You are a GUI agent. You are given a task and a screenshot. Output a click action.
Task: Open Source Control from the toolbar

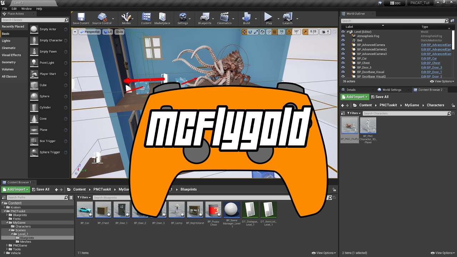[102, 19]
